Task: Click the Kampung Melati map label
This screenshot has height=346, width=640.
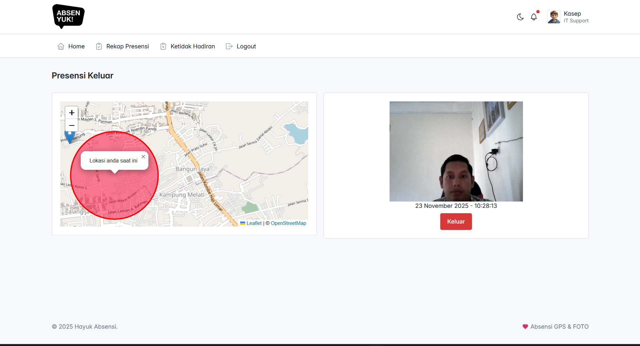Action: tap(182, 195)
